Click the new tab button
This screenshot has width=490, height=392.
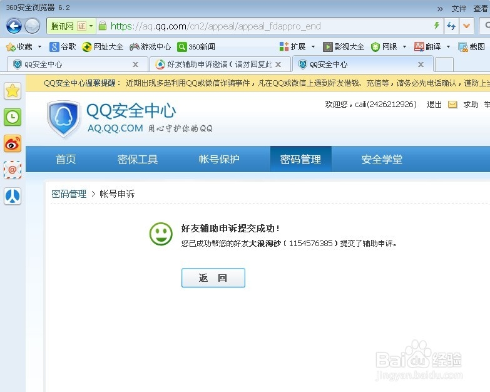click(444, 64)
